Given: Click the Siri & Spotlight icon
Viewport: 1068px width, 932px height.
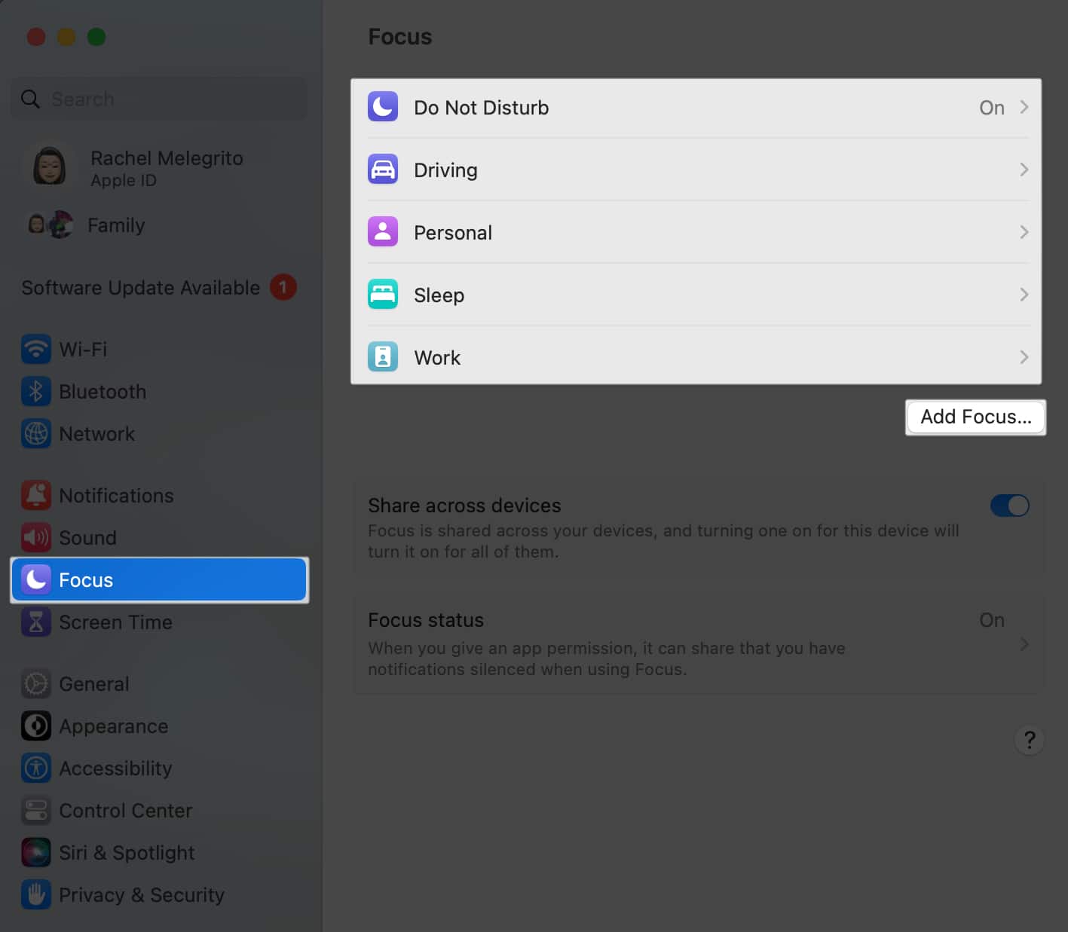Looking at the screenshot, I should coord(36,853).
